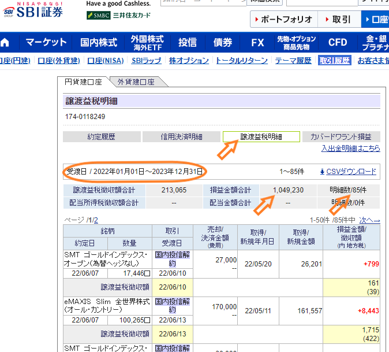Image resolution: width=389 pixels, height=352 pixels.
Task: Open the テーマ履歴 link
Action: click(x=293, y=61)
